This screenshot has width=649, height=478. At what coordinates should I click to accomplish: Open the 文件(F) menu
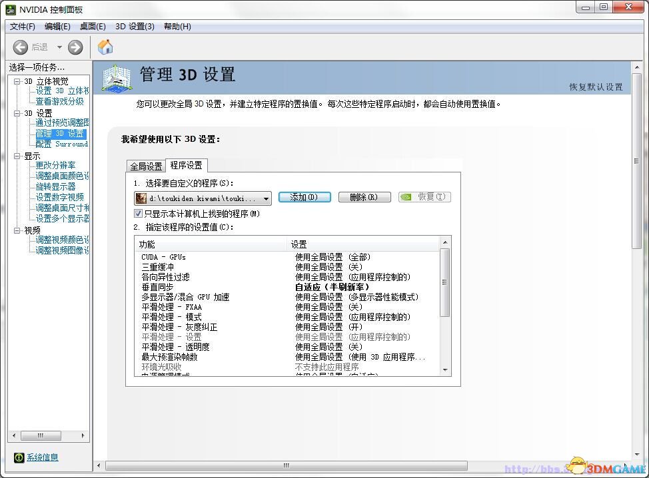click(x=23, y=27)
